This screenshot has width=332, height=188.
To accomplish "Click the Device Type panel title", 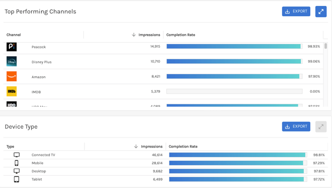I will [21, 127].
